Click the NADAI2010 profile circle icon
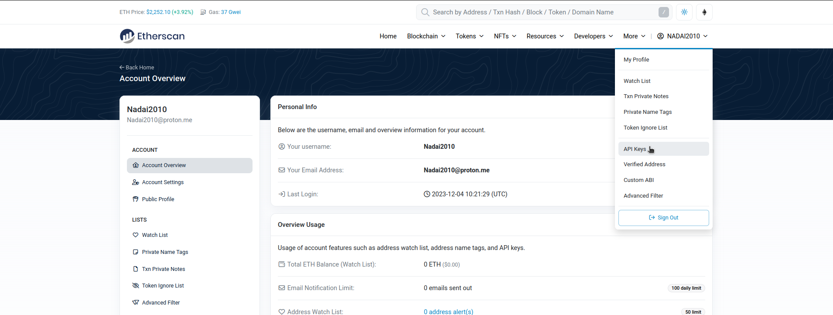833x315 pixels. 661,36
